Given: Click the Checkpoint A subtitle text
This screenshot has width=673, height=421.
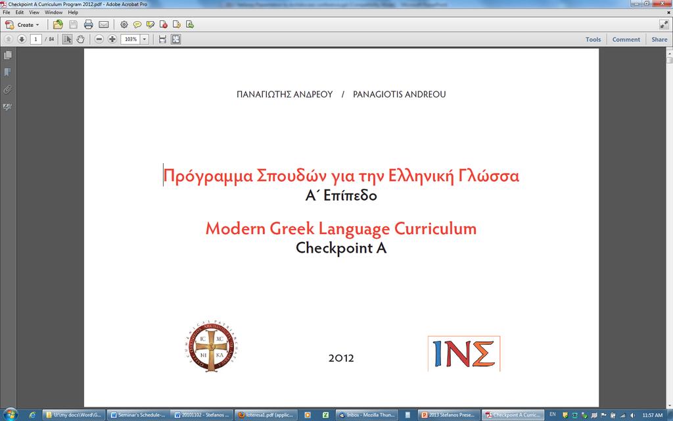Looking at the screenshot, I should click(x=341, y=248).
